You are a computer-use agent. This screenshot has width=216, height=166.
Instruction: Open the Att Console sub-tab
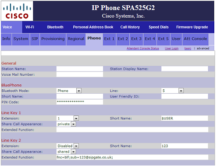[x=195, y=39]
